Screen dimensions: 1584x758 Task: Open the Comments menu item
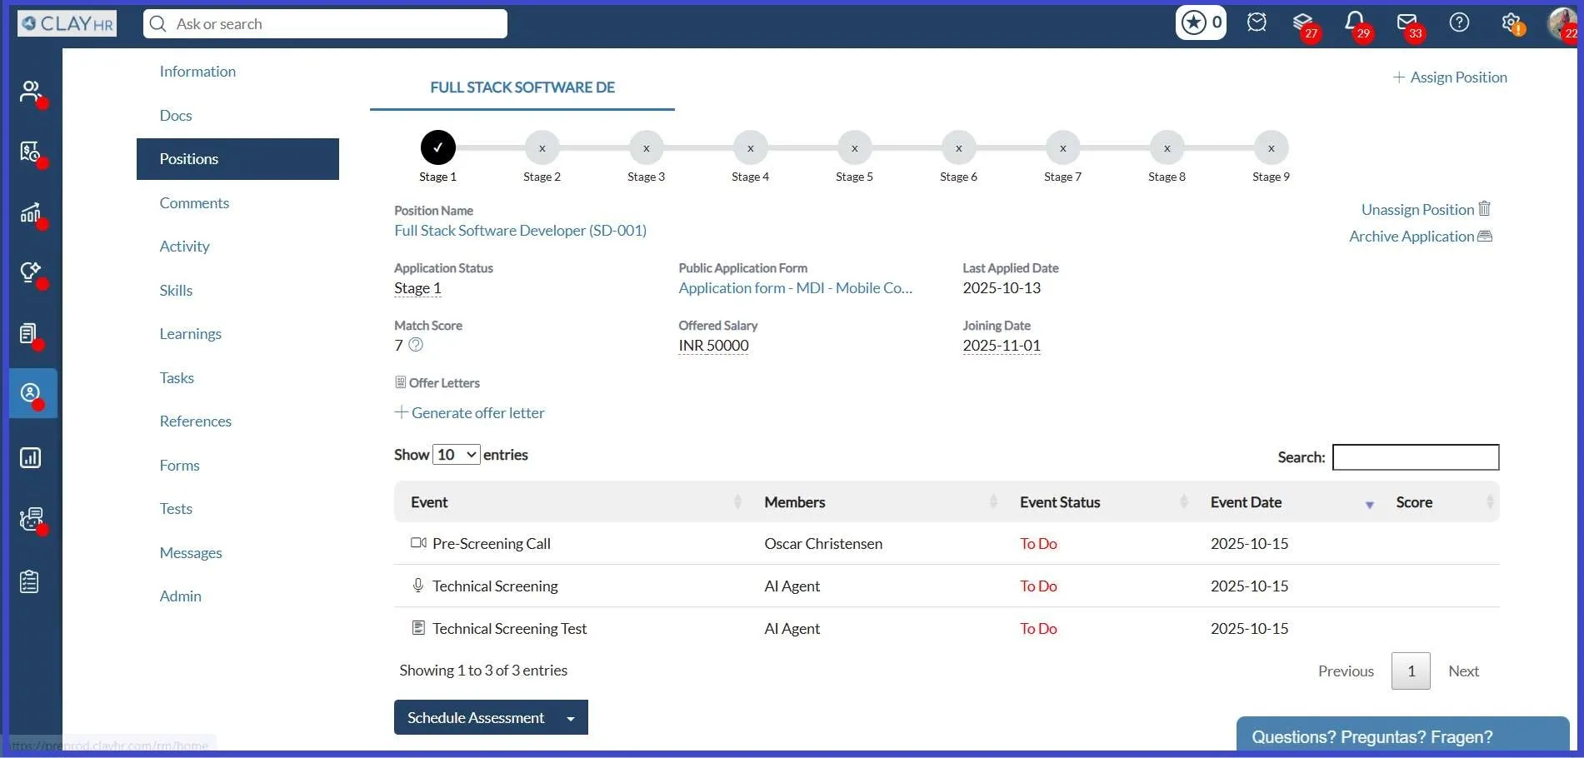point(194,202)
